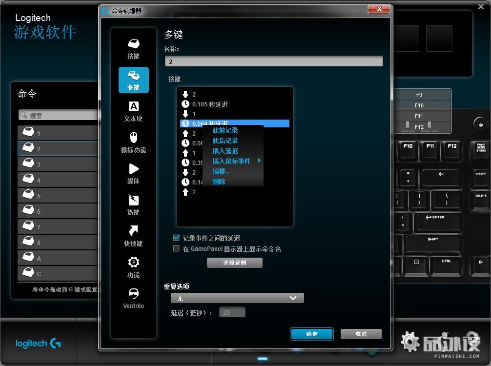Open the 重复选项 dropdown
Viewport: 491px width, 366px height.
click(237, 298)
